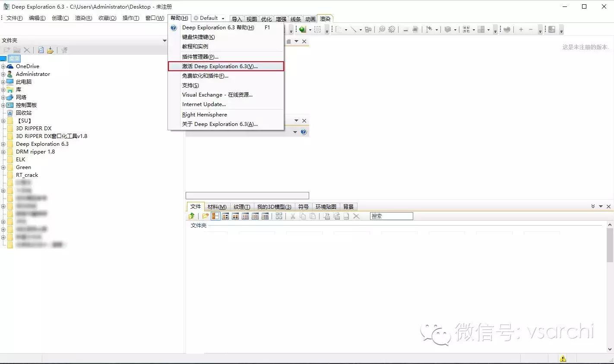614x364 pixels.
Task: Select the four-squares tile view icon
Action: (x=279, y=216)
